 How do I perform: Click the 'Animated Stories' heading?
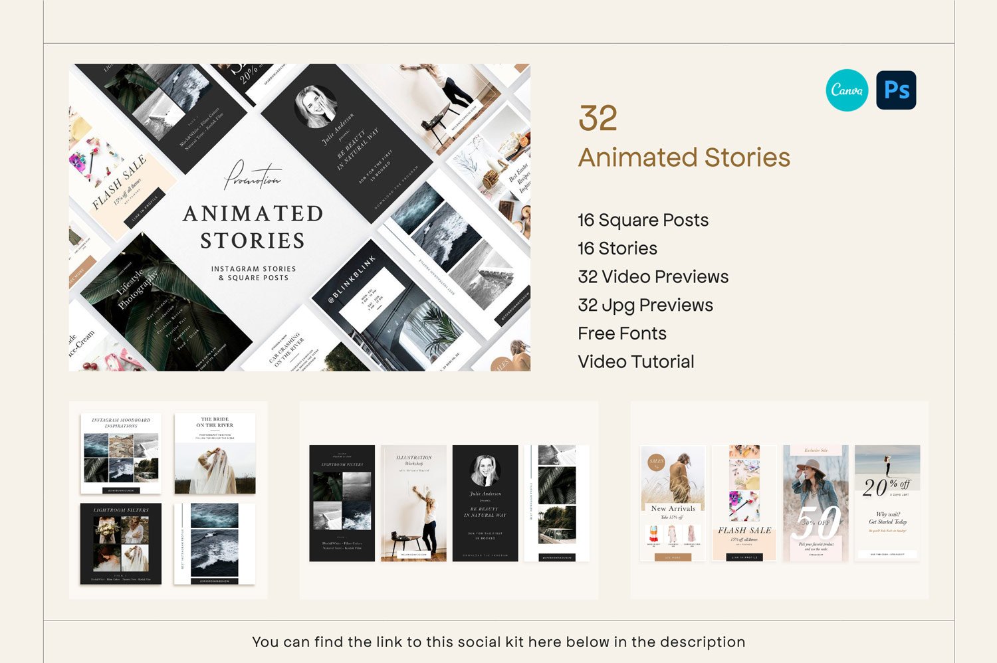coord(684,158)
